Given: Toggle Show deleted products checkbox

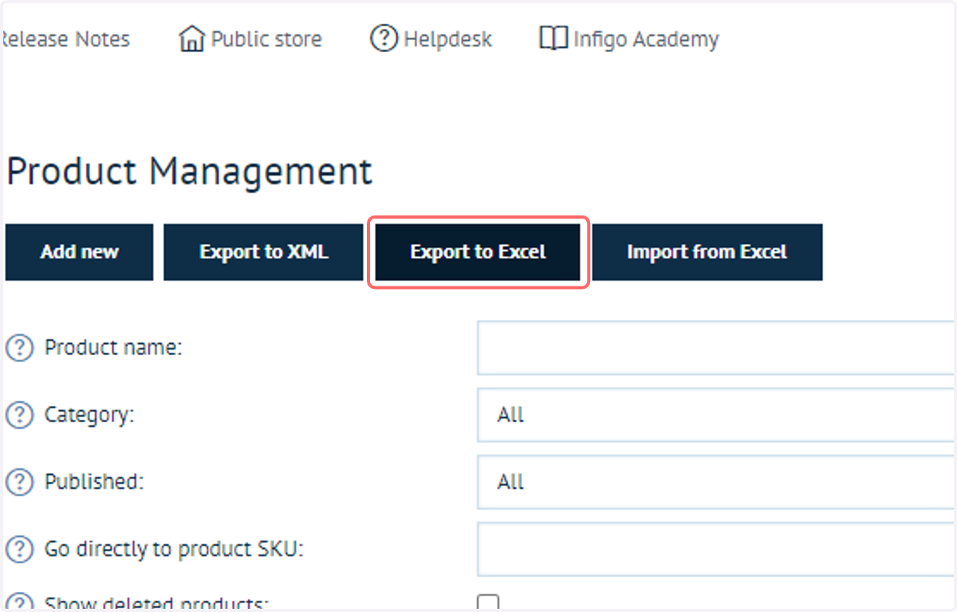Looking at the screenshot, I should tap(488, 603).
